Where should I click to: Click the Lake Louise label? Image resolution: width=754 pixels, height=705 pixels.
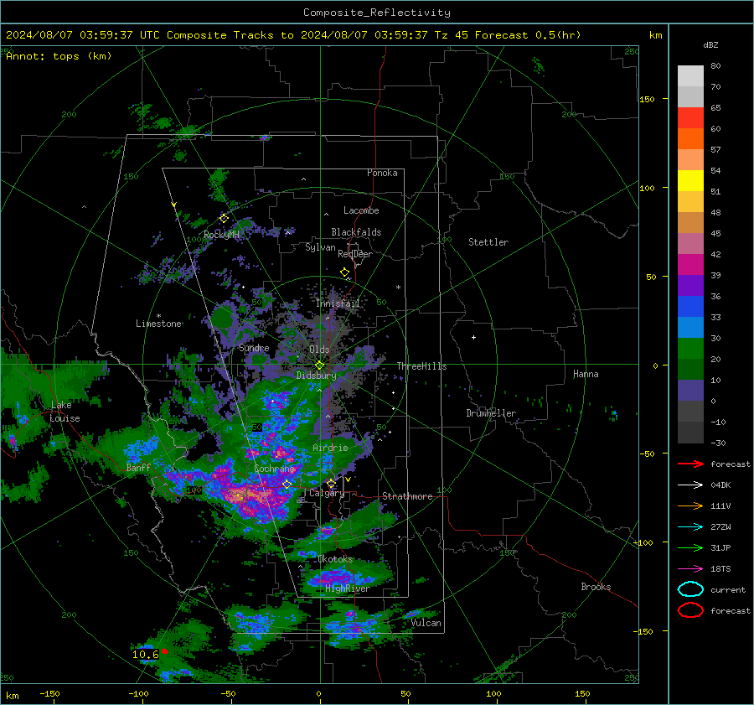pos(65,412)
